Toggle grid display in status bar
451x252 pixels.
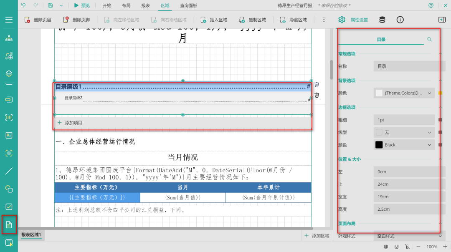[386, 247]
